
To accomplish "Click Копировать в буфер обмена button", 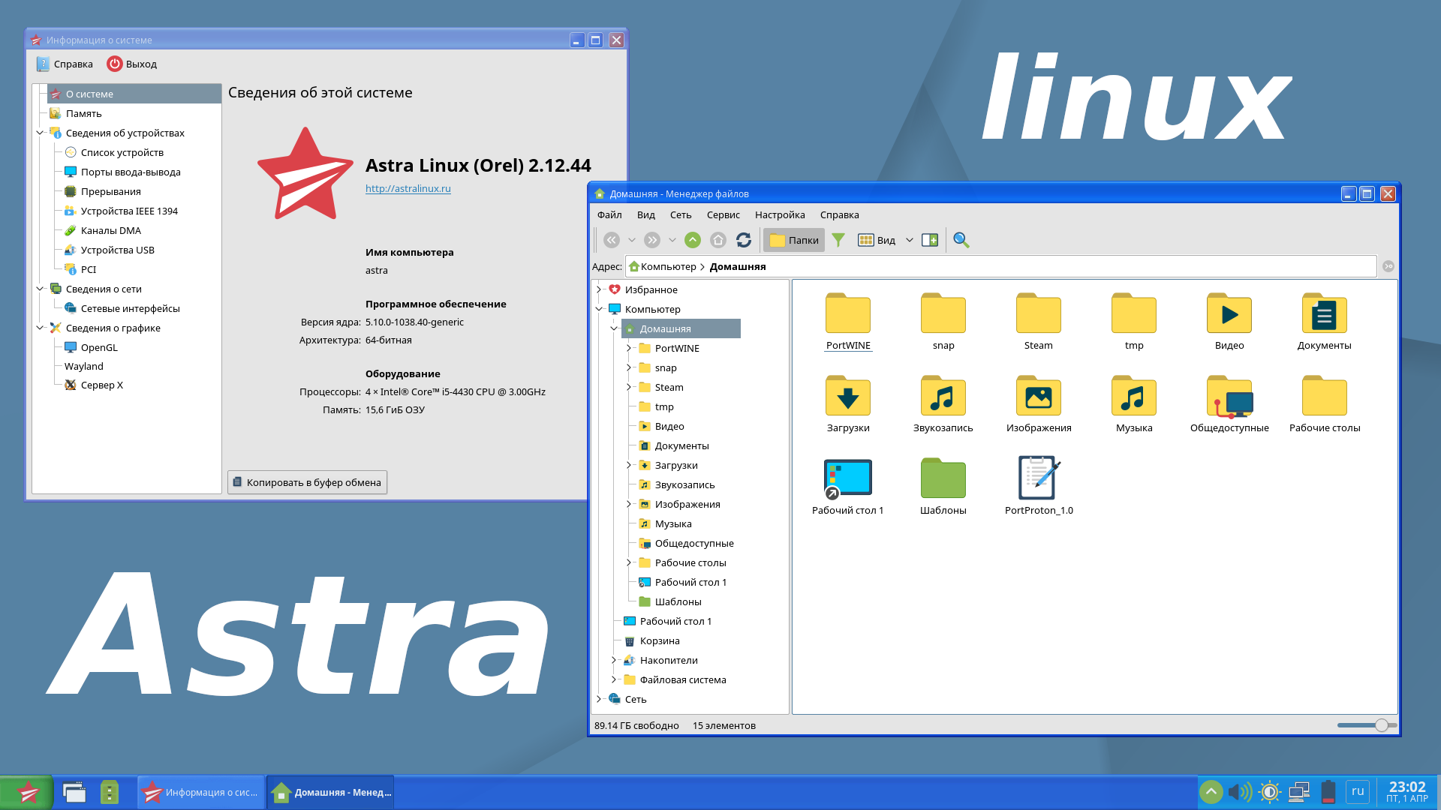I will [307, 482].
